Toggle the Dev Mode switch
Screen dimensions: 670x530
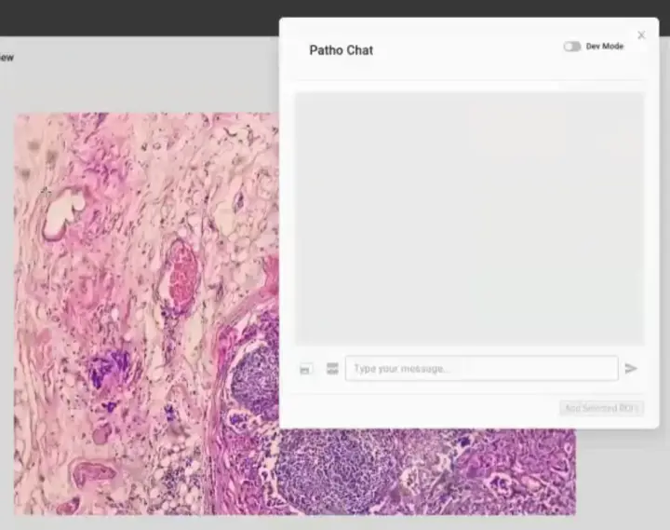(x=571, y=47)
